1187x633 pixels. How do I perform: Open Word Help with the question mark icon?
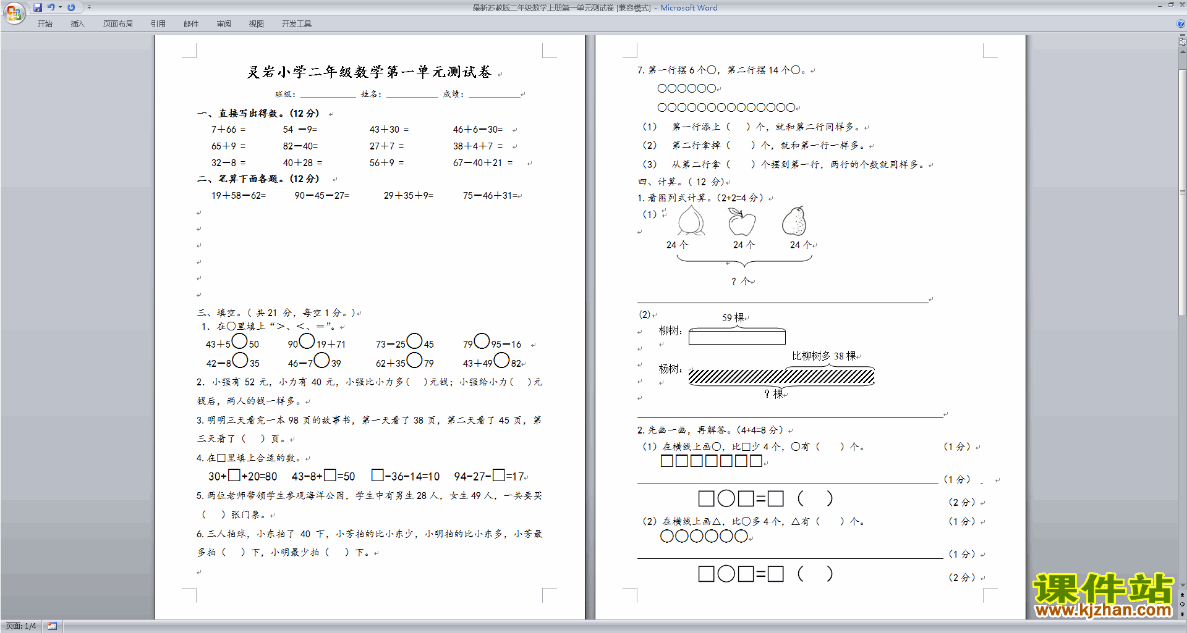pos(1181,24)
